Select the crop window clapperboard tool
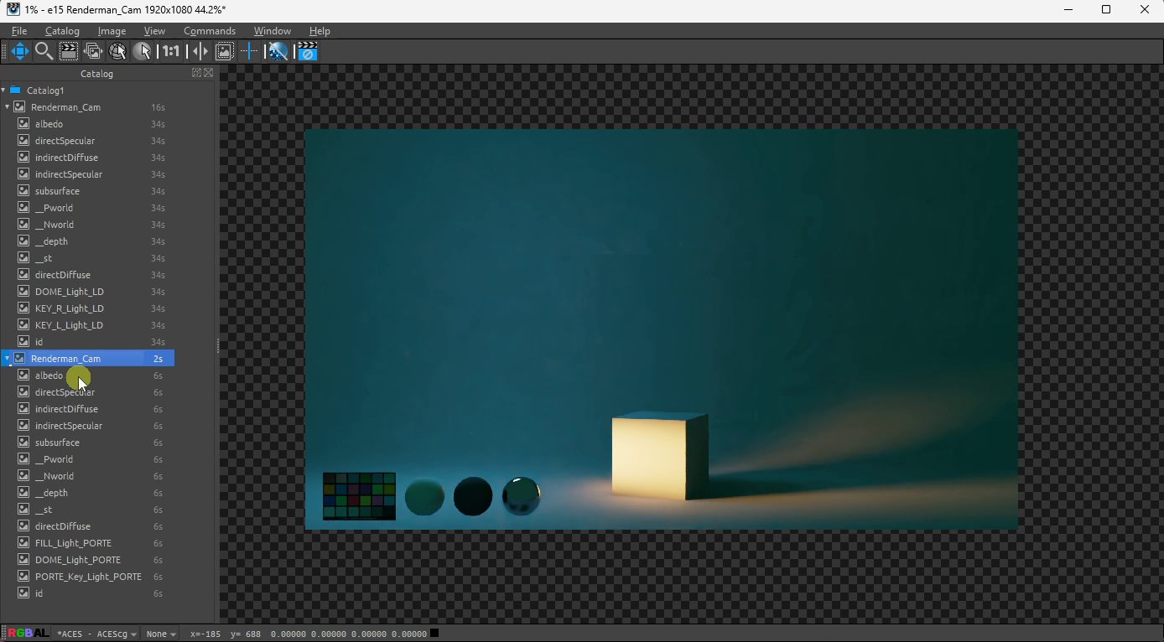The width and height of the screenshot is (1164, 642). tap(69, 52)
